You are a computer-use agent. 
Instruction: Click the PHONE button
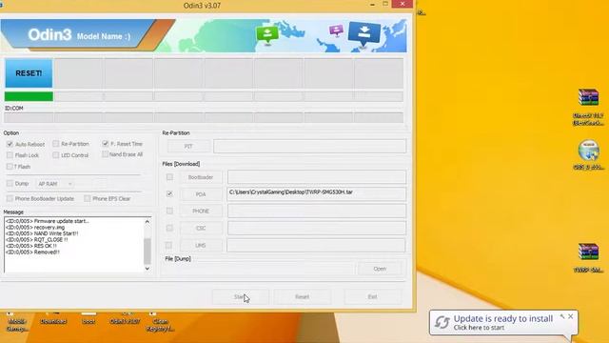[x=201, y=212]
